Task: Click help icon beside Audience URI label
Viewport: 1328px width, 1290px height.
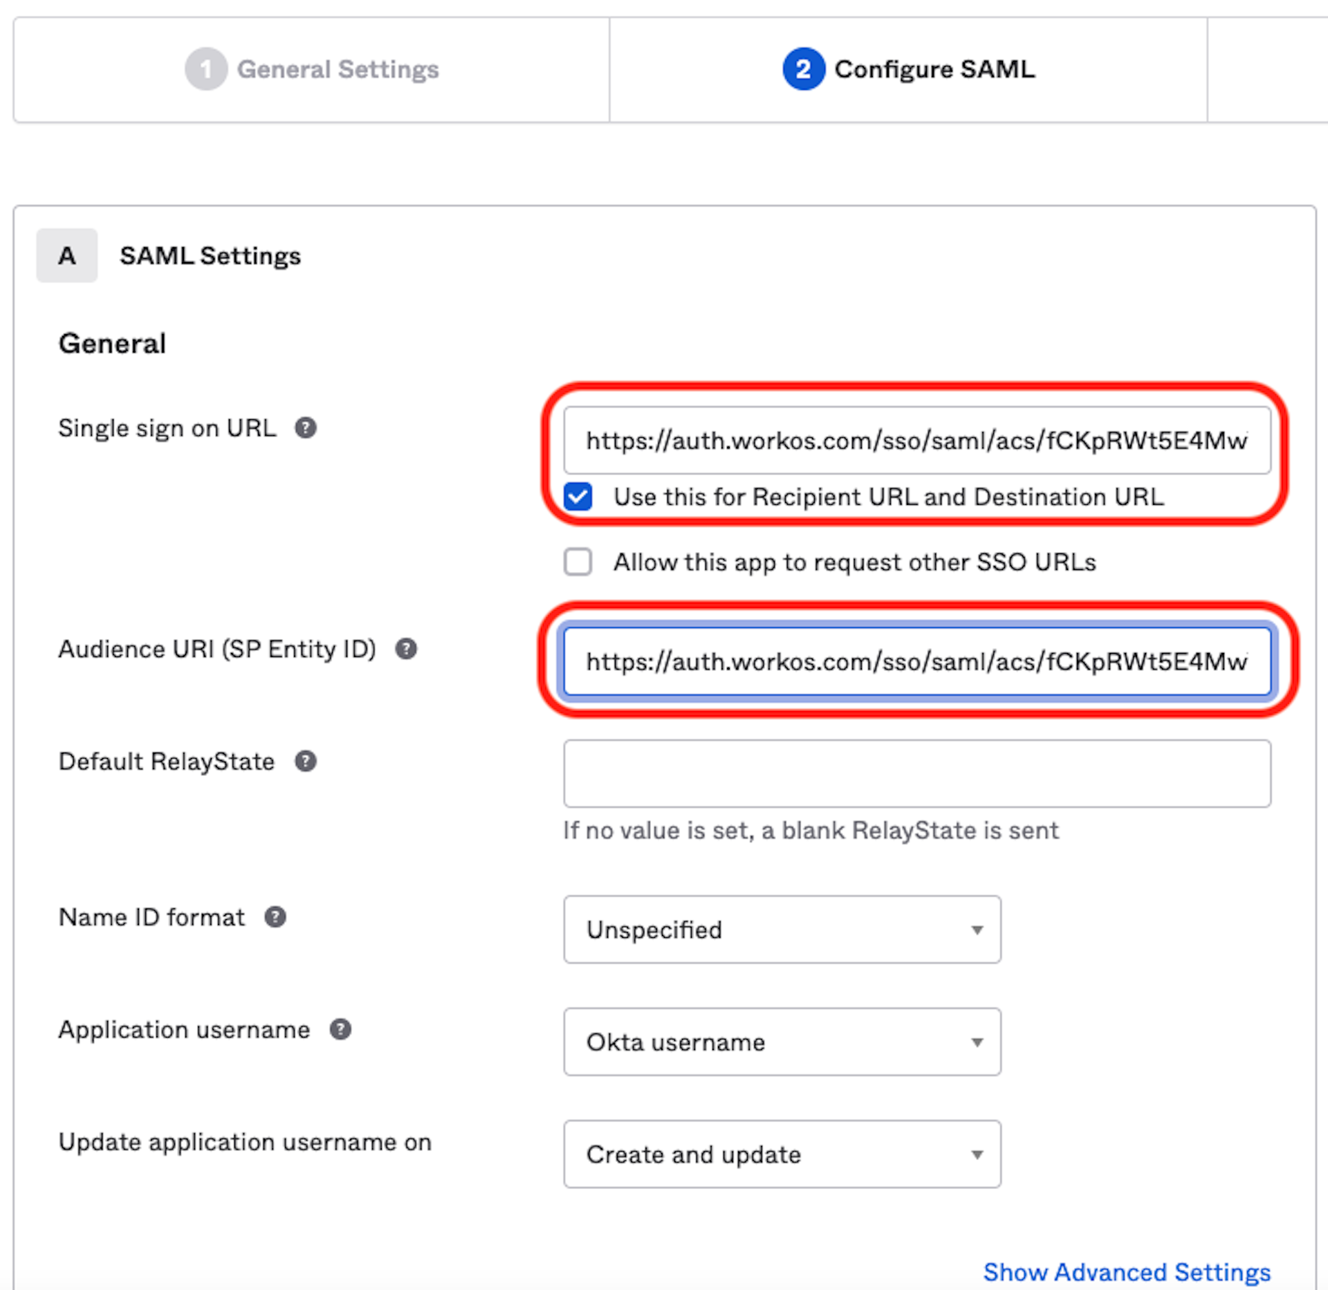Action: pos(406,649)
